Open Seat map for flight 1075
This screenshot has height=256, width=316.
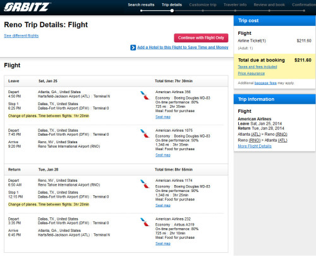(x=163, y=155)
